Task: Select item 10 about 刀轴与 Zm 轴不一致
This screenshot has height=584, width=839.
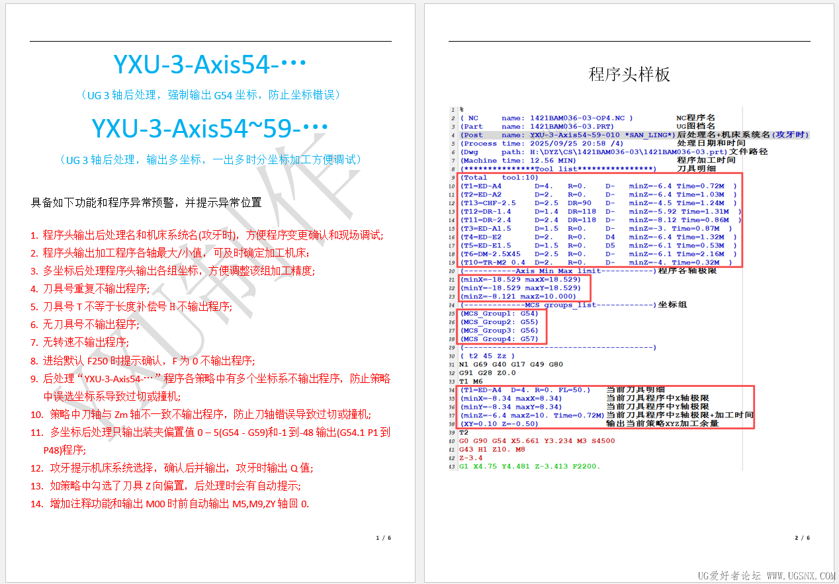Action: 201,415
